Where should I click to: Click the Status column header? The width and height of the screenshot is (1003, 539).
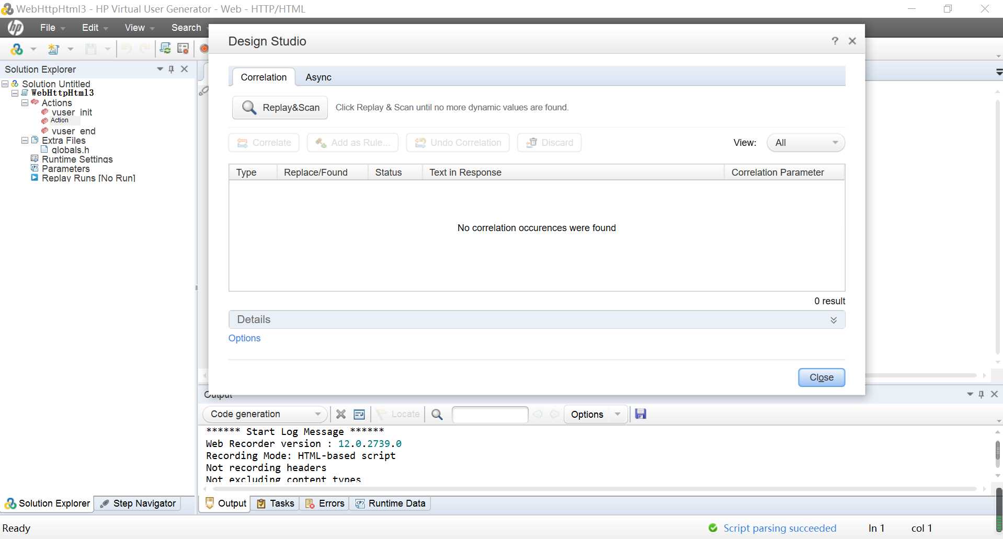395,173
